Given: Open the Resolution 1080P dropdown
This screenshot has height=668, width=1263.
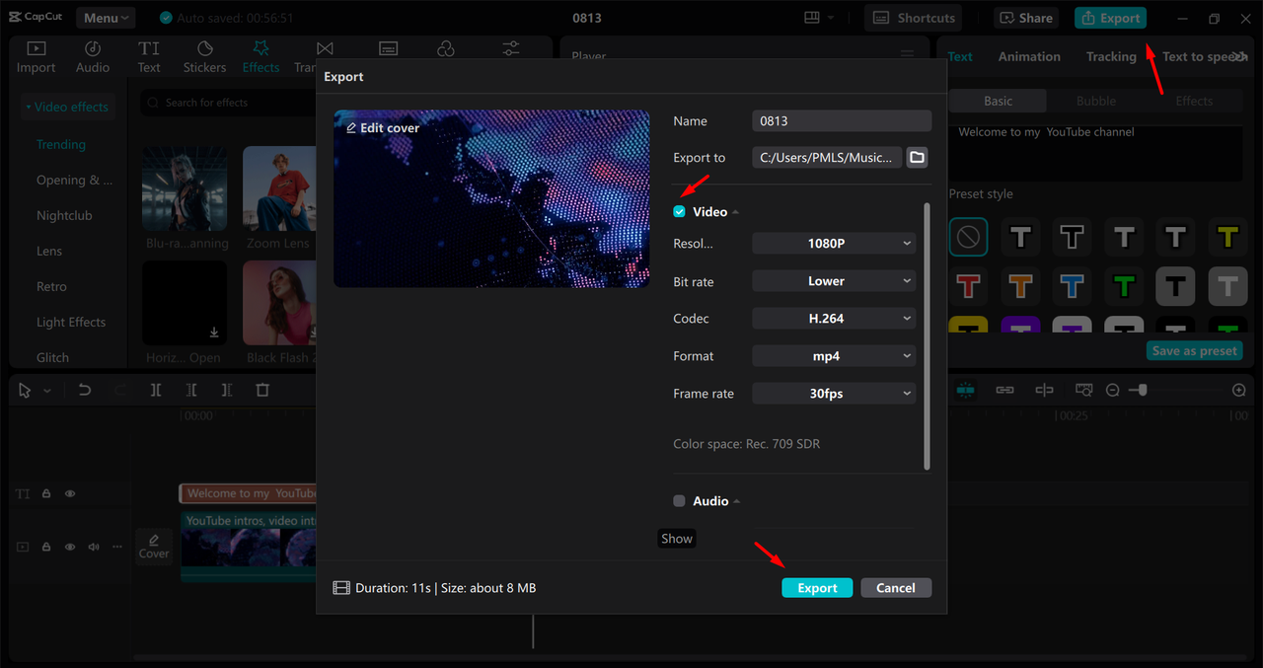Looking at the screenshot, I should click(x=834, y=244).
